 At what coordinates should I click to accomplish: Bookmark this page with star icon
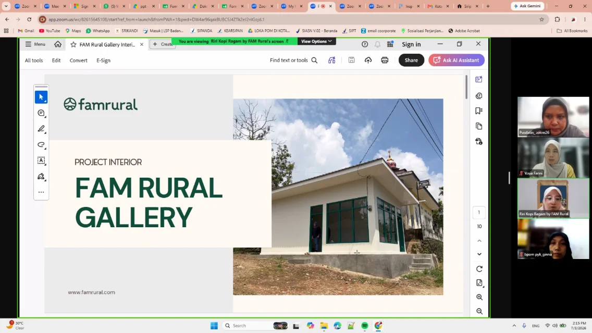[x=542, y=19]
